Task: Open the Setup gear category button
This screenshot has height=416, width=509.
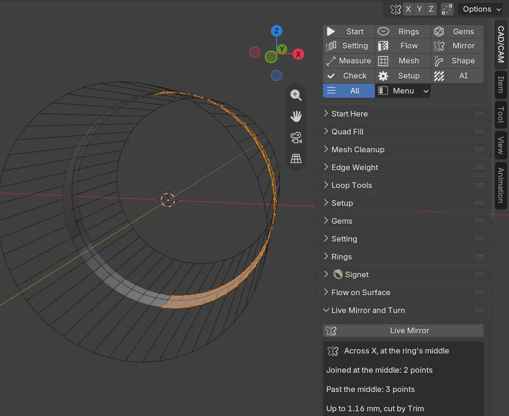Action: [x=403, y=76]
